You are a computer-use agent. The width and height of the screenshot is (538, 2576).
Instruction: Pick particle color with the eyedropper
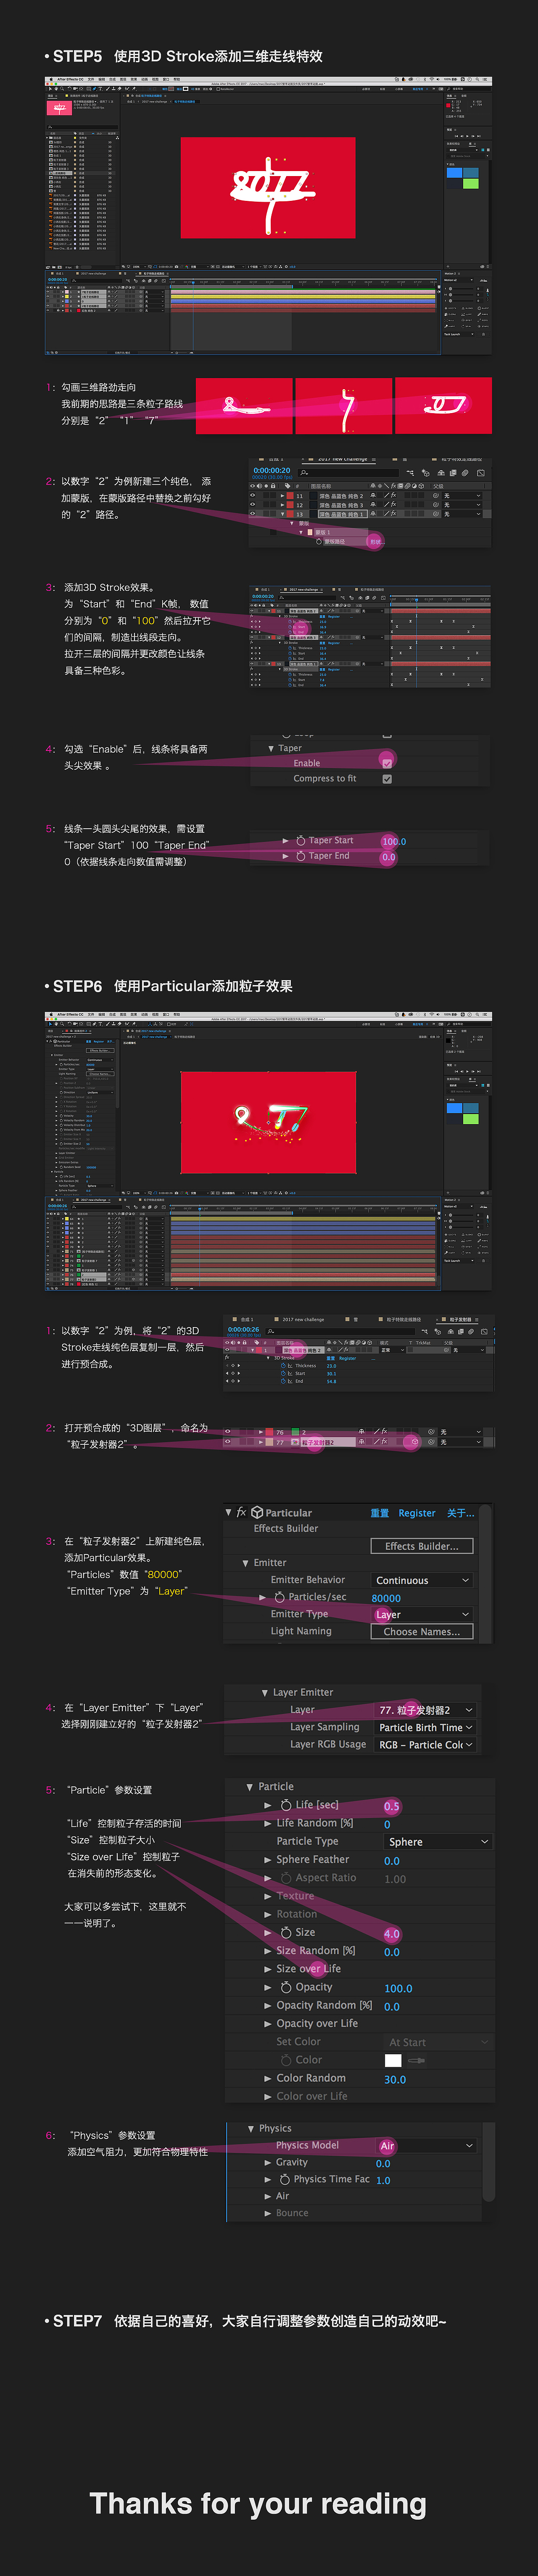(x=416, y=2060)
